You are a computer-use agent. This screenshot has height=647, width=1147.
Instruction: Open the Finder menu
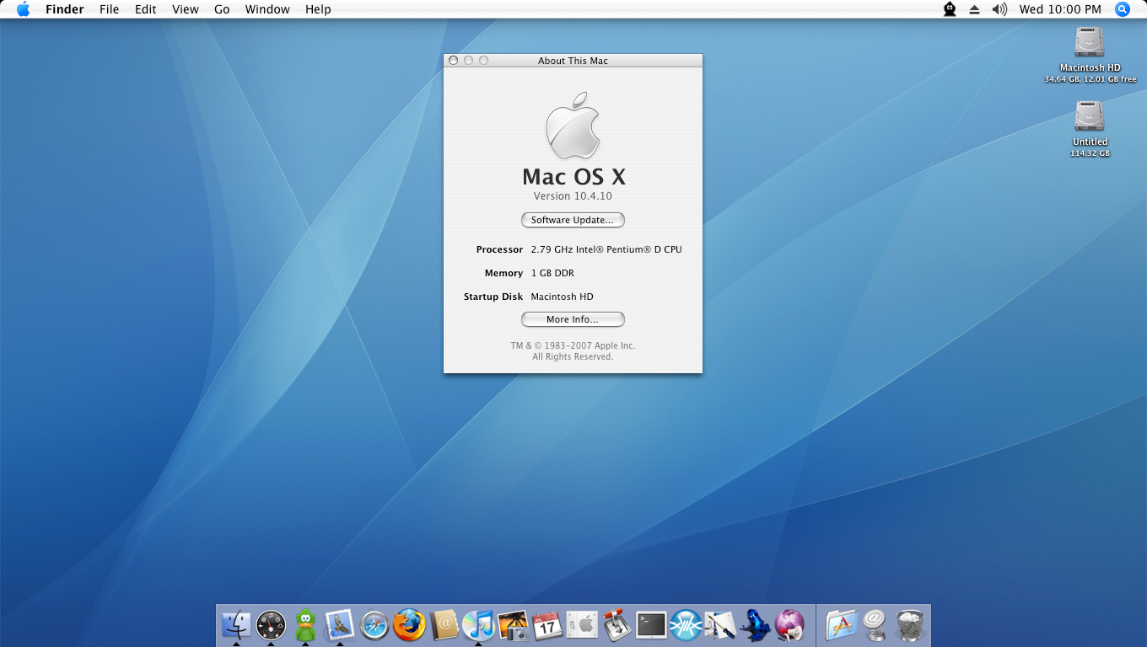(x=65, y=9)
